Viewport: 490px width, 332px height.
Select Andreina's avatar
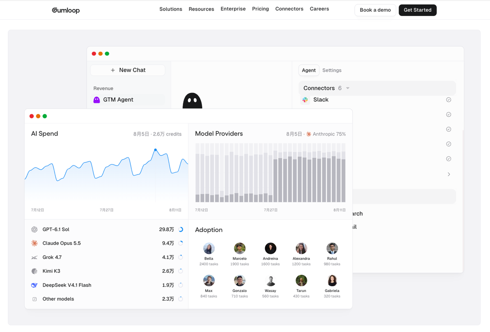coord(270,248)
